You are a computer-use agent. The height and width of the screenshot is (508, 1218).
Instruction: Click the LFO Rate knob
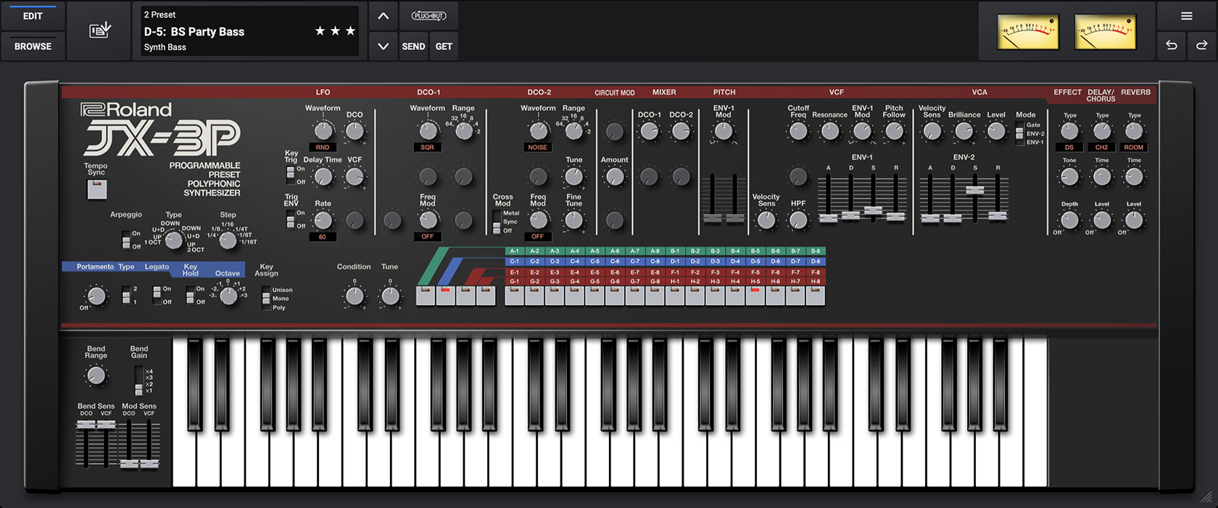tap(323, 220)
